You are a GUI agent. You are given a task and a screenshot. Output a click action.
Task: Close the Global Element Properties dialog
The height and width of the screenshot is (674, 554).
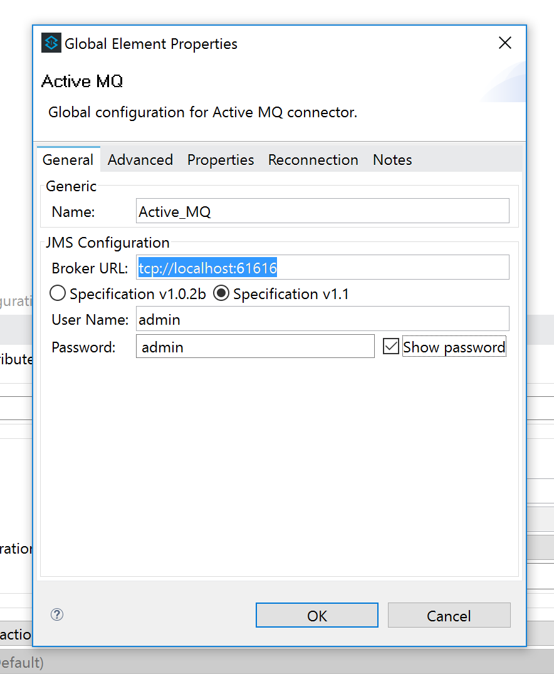click(x=504, y=43)
